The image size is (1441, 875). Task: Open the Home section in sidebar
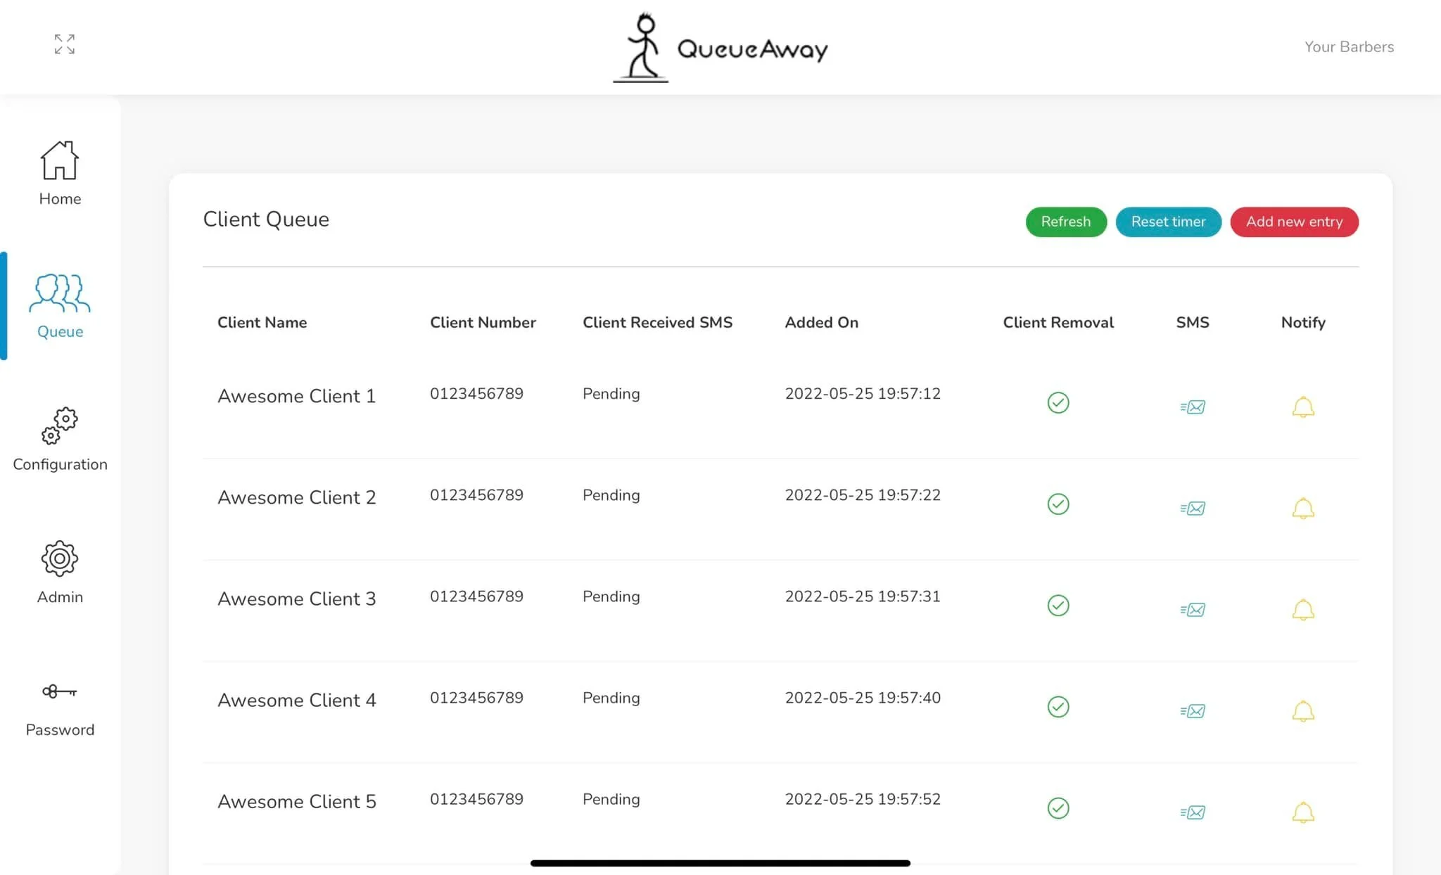click(60, 172)
